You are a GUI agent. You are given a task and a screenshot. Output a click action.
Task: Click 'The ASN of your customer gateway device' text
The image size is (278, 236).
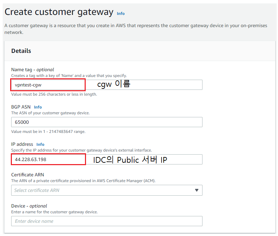[50, 113]
